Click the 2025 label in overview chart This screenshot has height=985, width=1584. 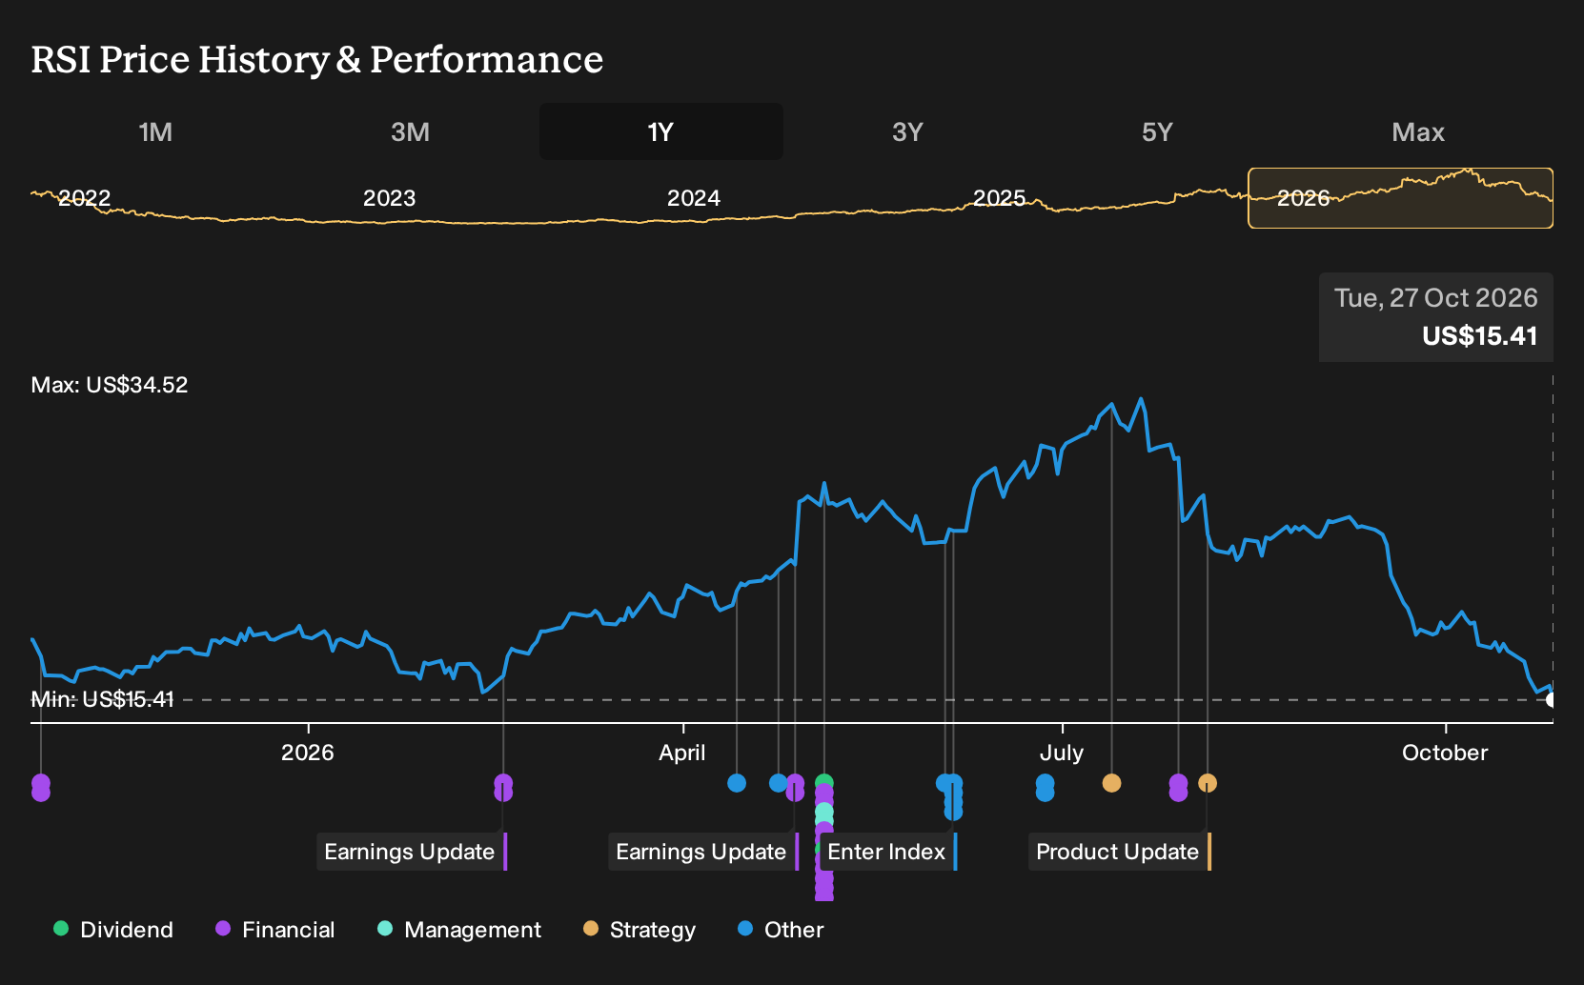click(999, 198)
